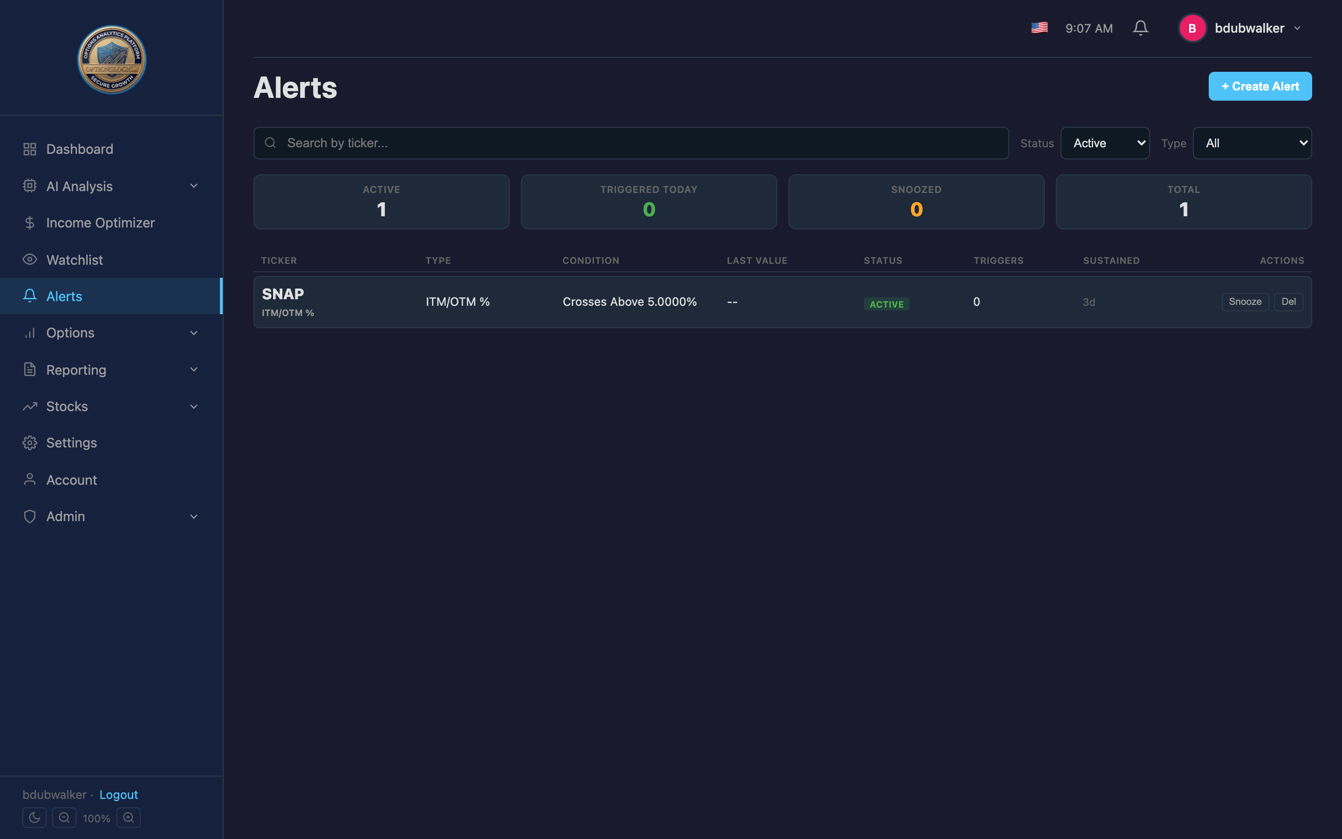Click the Account person icon

coord(30,480)
